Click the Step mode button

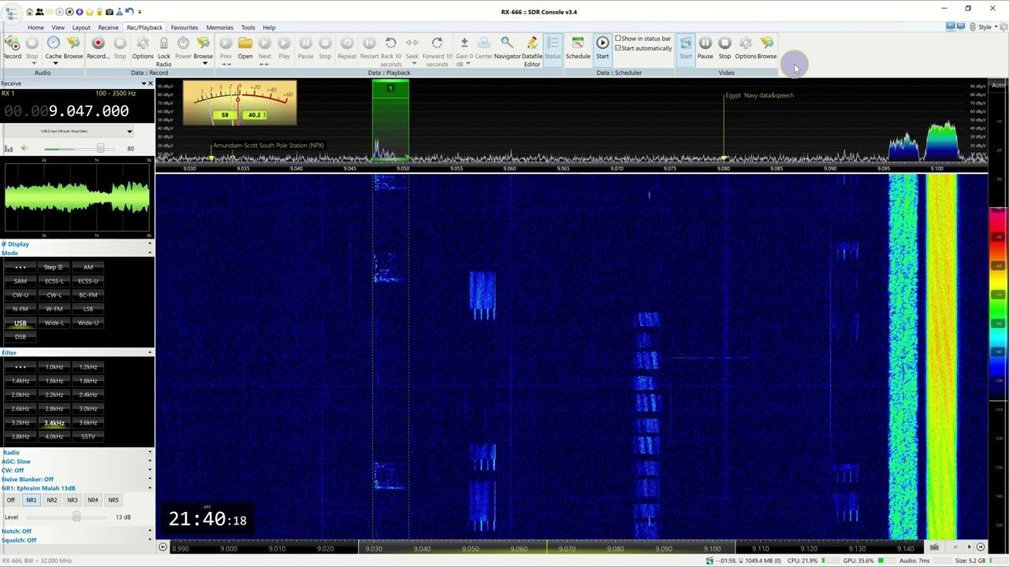pyautogui.click(x=54, y=267)
